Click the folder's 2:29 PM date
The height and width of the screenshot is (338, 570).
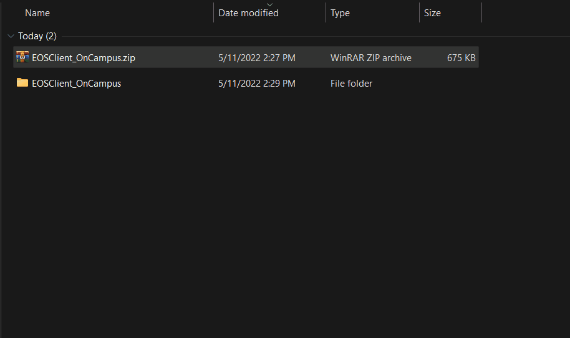(x=257, y=84)
